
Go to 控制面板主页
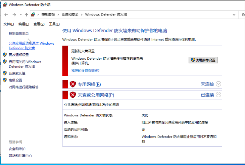(x=18, y=34)
